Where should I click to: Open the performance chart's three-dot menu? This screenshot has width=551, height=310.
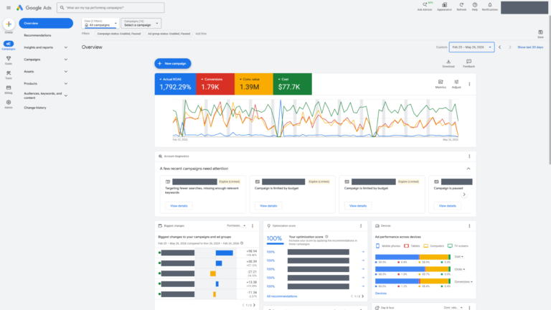(x=469, y=85)
